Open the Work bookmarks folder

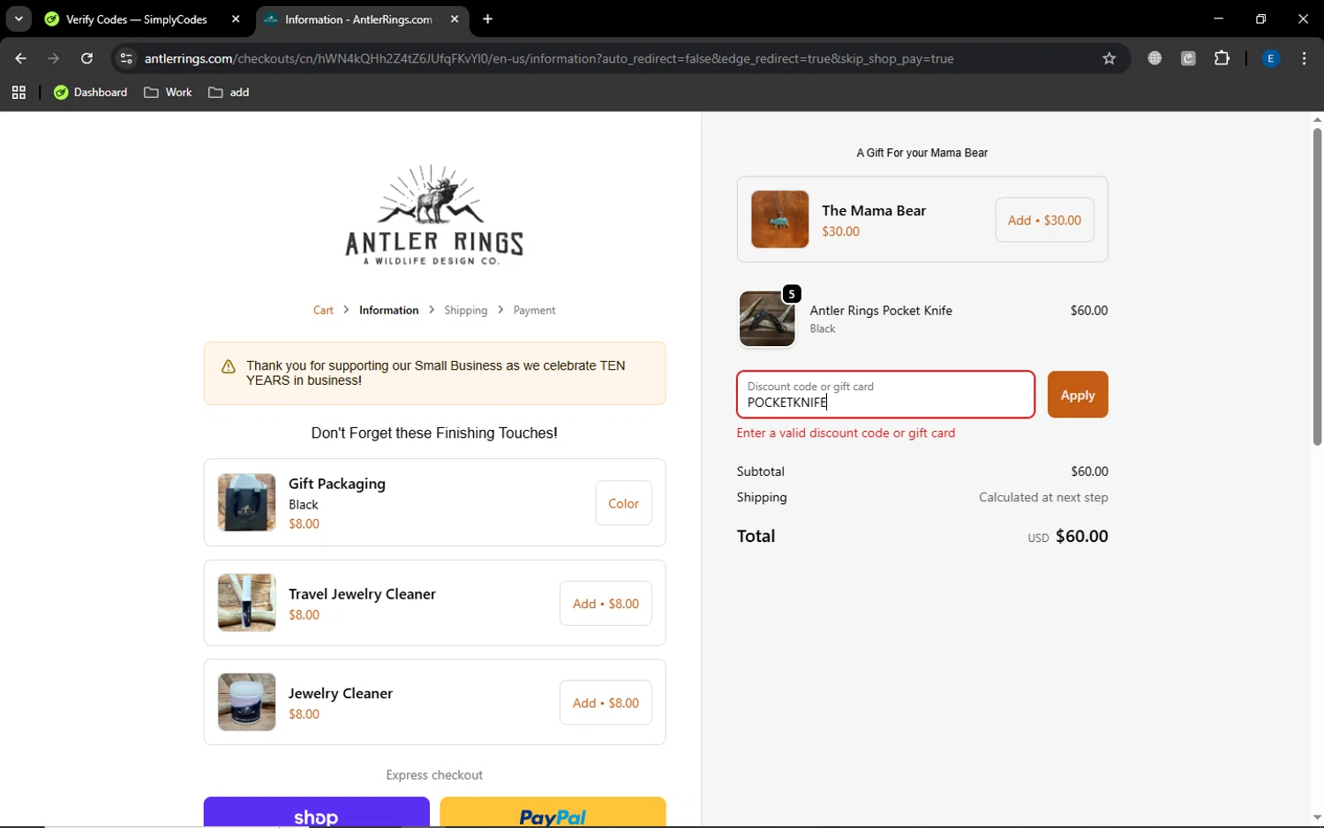point(168,92)
